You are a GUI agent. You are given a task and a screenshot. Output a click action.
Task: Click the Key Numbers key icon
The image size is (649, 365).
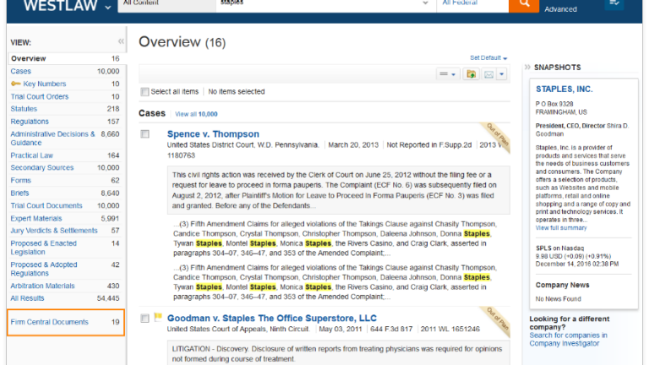[x=16, y=84]
